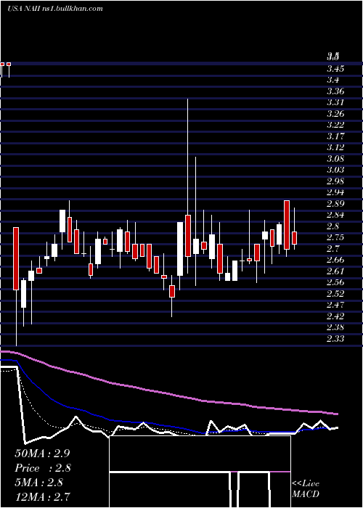363x508 pixels.
Task: Click the 2.98 price value
Action: [x=335, y=181]
